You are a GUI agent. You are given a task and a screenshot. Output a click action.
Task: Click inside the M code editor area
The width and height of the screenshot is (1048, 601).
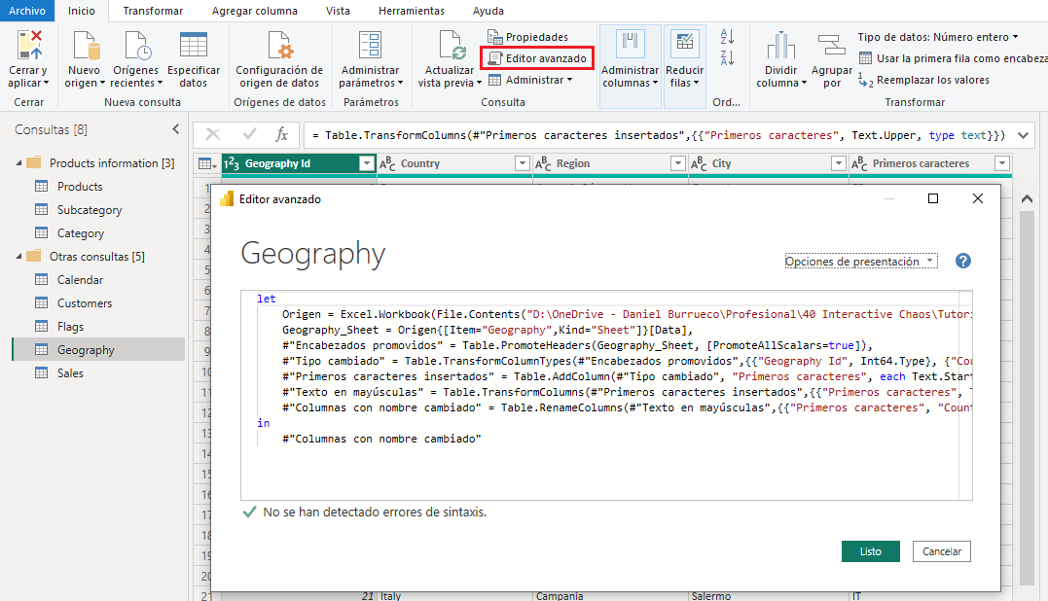coord(603,467)
